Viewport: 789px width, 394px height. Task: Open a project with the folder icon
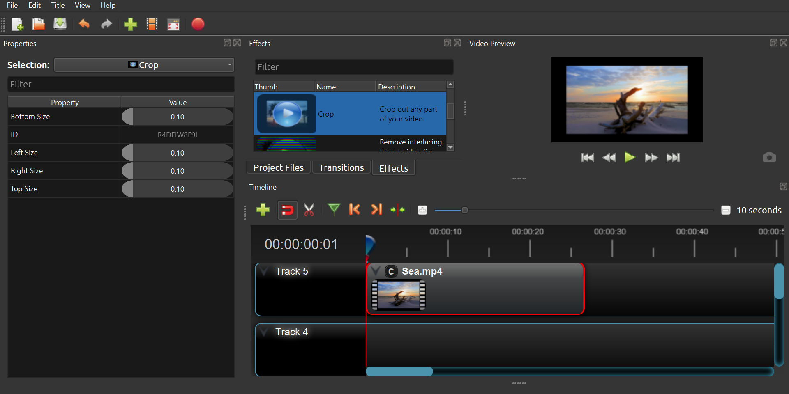point(39,25)
